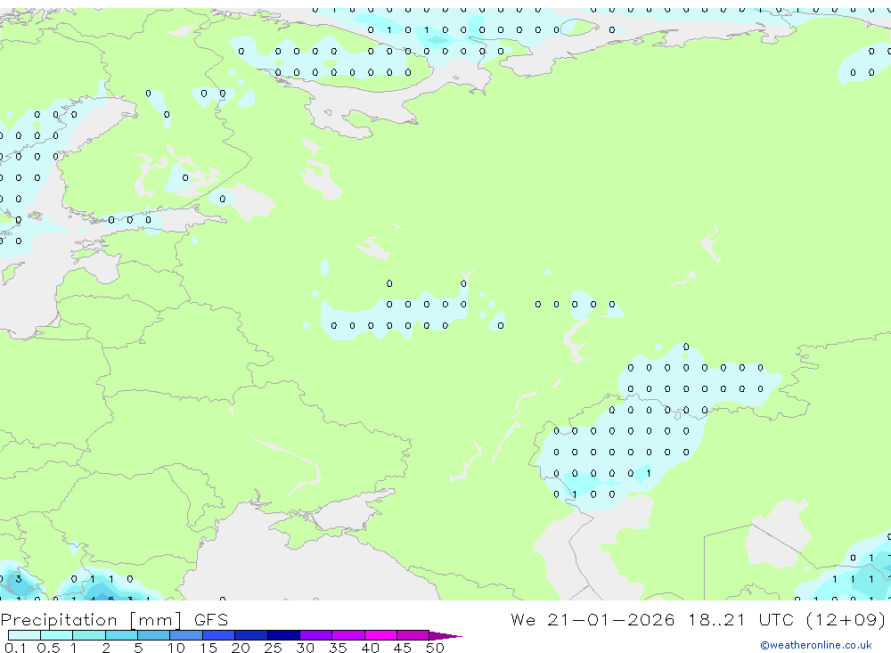This screenshot has height=653, width=891.
Task: Click the 40–45 mm magenta legend box
Action: (x=380, y=635)
